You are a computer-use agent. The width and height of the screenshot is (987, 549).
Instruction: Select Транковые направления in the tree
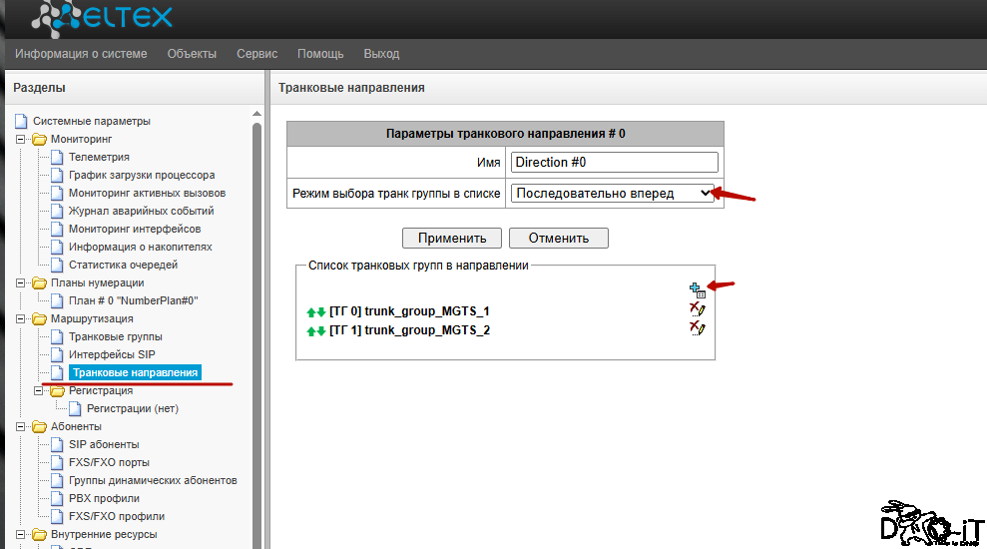point(136,372)
